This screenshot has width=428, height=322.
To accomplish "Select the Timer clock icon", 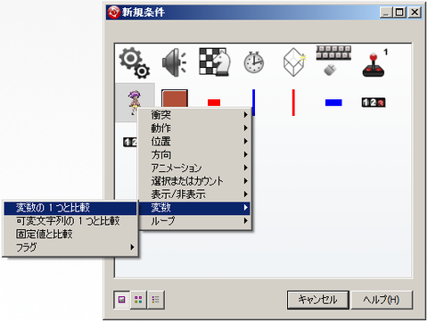I will pyautogui.click(x=254, y=62).
